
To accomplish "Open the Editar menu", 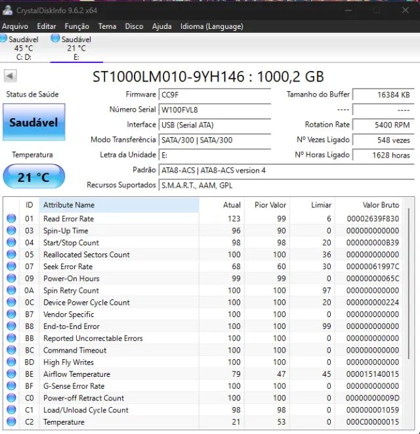I will tap(47, 26).
